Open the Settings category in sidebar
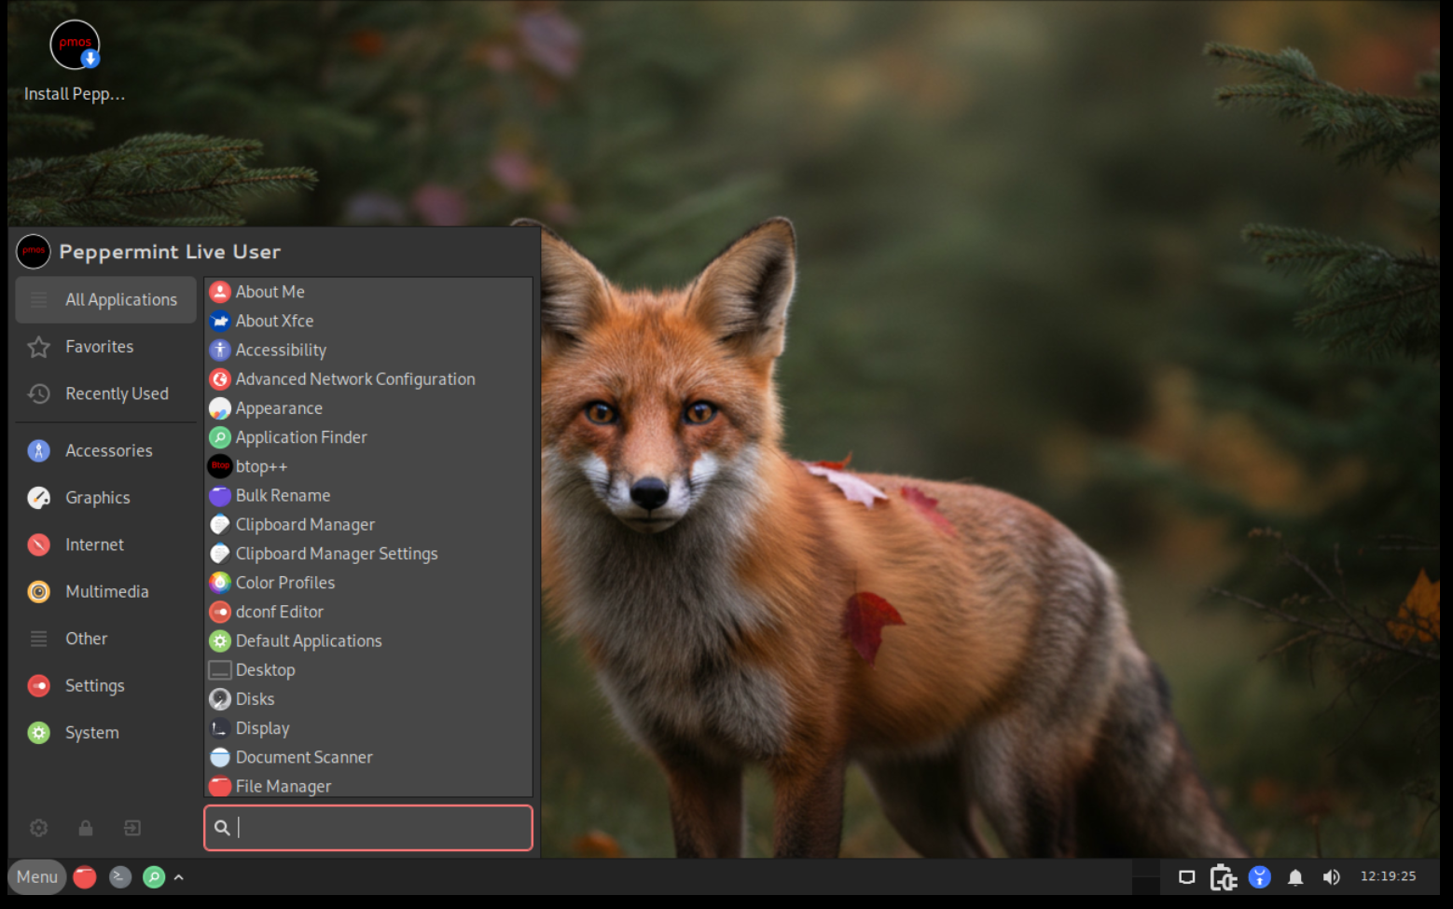This screenshot has height=909, width=1453. point(94,686)
